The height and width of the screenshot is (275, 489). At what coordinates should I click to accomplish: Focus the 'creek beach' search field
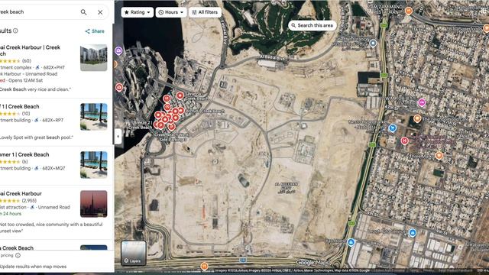tap(37, 12)
